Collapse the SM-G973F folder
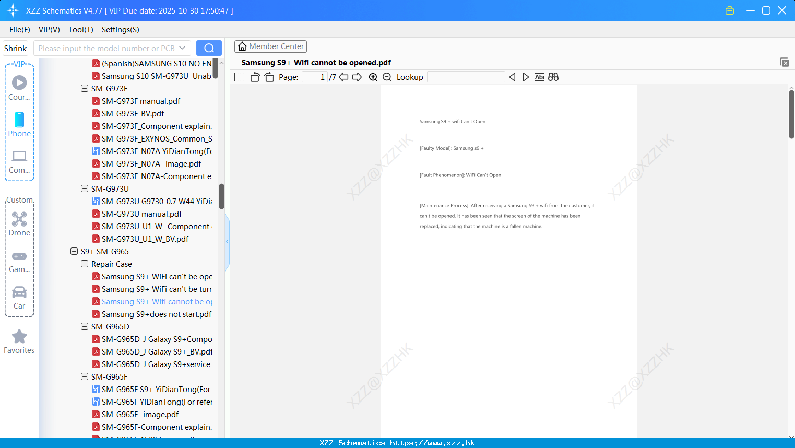 (x=85, y=89)
